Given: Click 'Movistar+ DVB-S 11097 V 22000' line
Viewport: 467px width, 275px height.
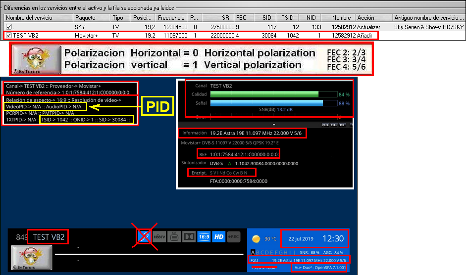Looking at the screenshot, I should point(230,143).
